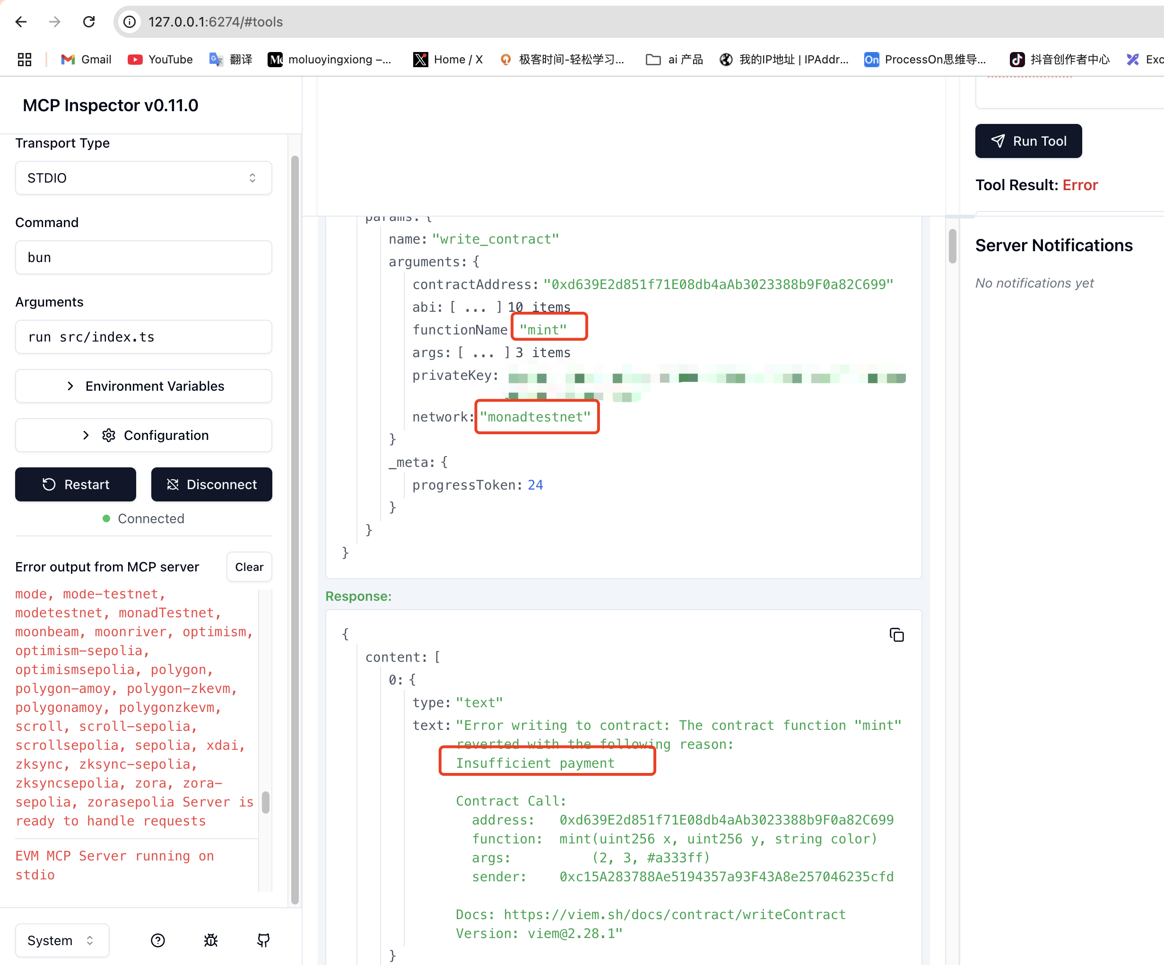Open the 抖音创作者中心 bookmark

tap(1060, 59)
